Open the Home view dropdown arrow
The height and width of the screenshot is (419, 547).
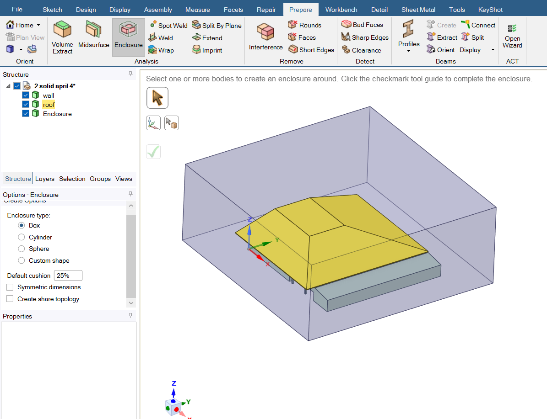point(38,25)
